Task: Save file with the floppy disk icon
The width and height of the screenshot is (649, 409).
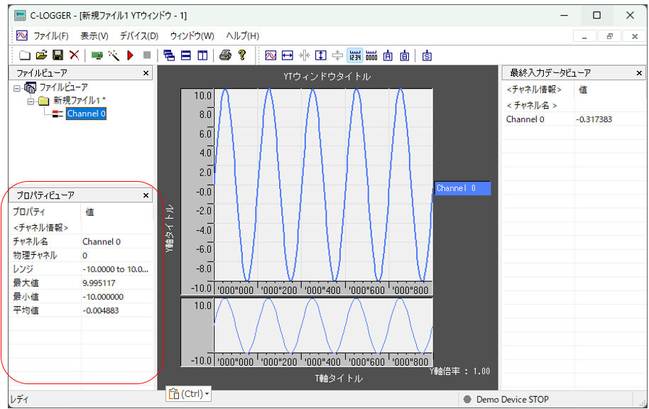Action: [x=58, y=55]
